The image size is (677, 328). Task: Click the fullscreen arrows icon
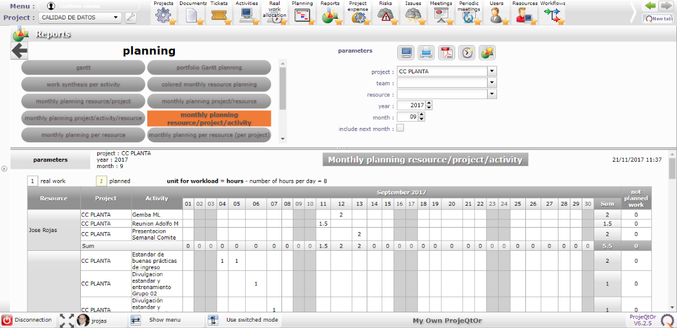pos(66,320)
